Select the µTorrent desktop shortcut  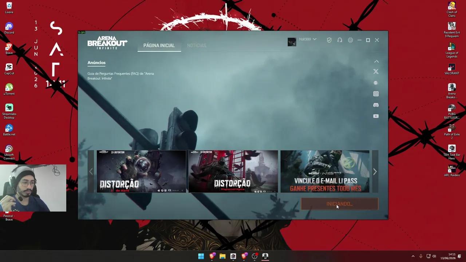click(x=9, y=90)
